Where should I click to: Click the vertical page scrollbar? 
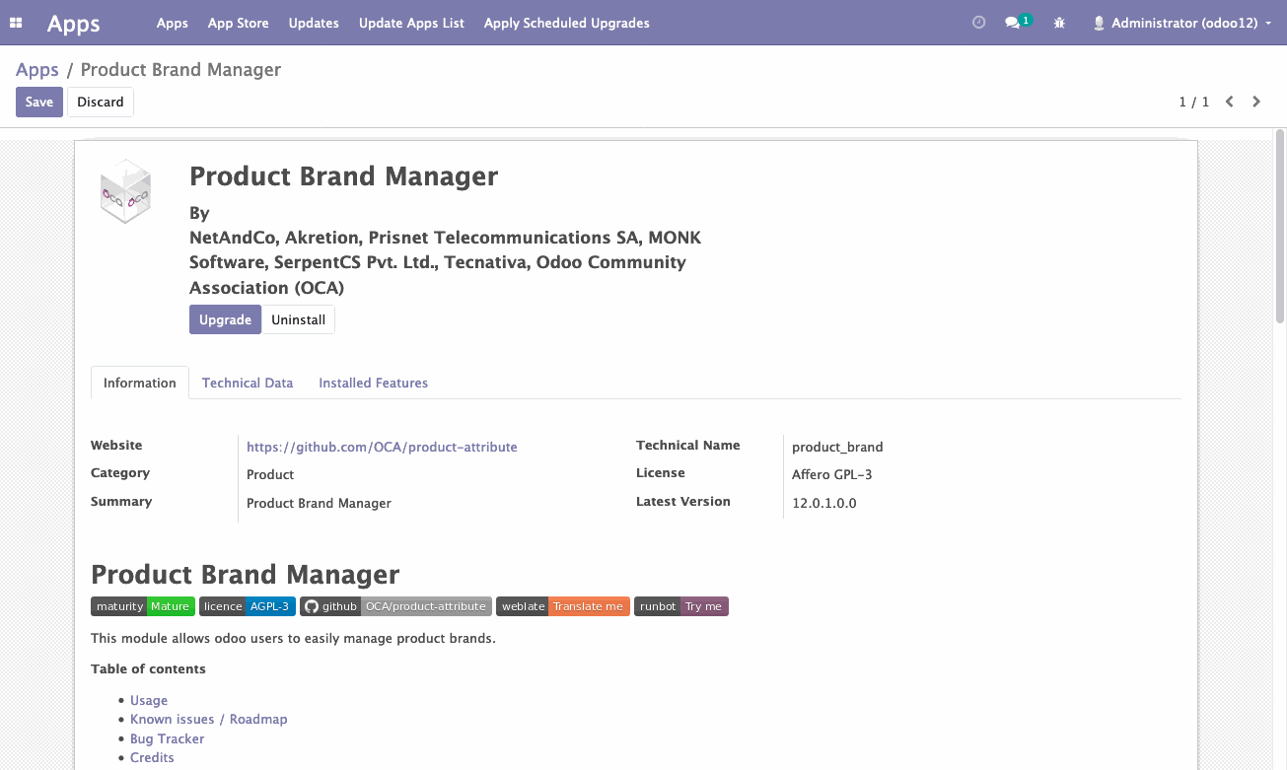tap(1280, 226)
